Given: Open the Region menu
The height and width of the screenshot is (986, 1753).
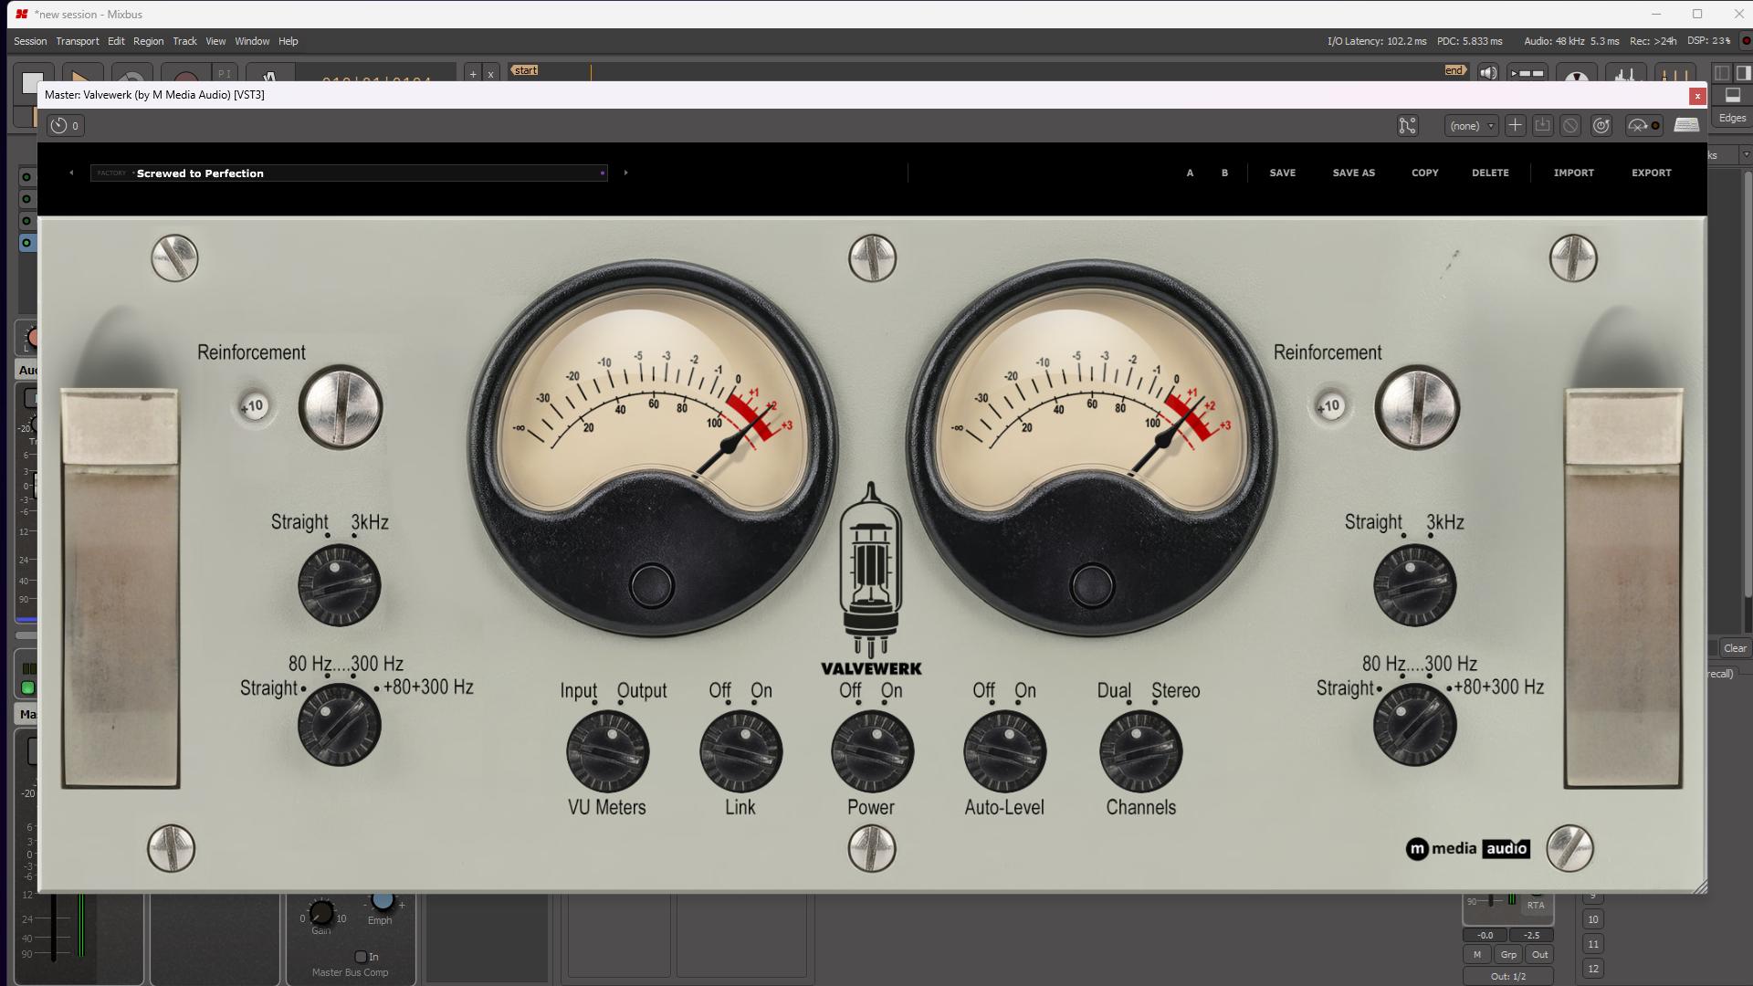Looking at the screenshot, I should (148, 41).
